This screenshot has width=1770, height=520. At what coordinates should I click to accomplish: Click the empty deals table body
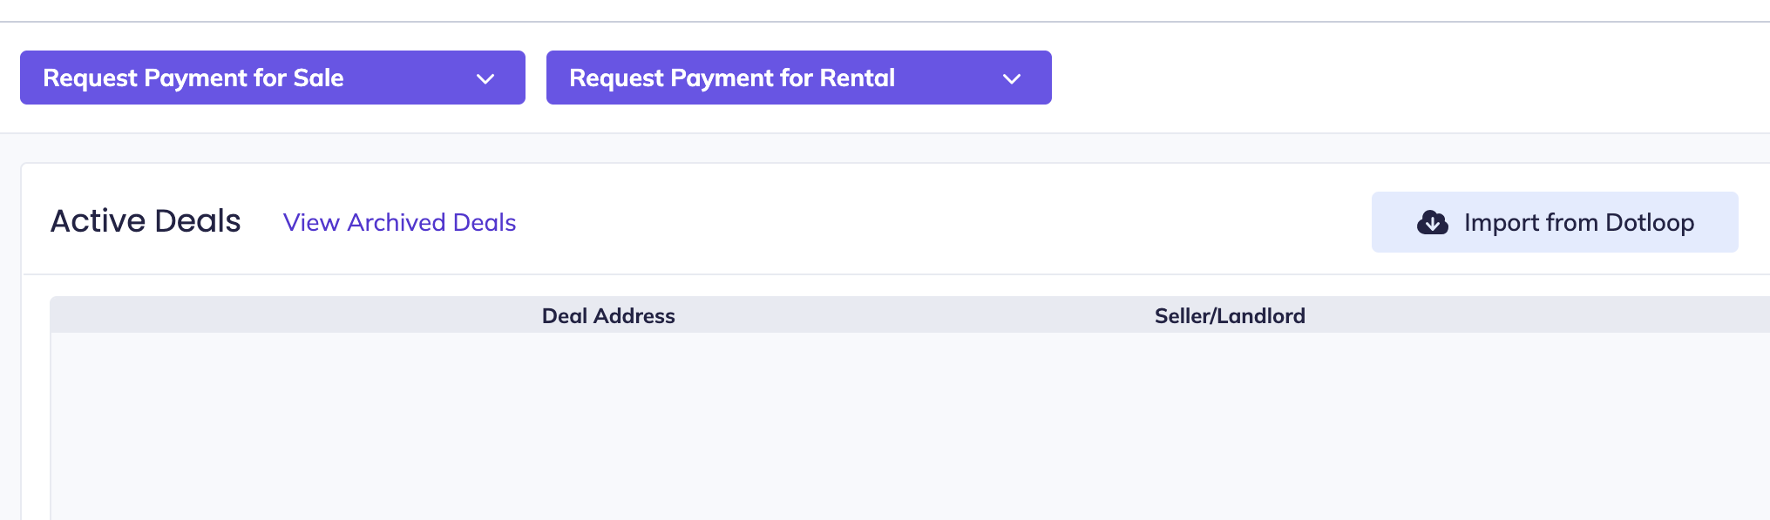click(x=906, y=427)
